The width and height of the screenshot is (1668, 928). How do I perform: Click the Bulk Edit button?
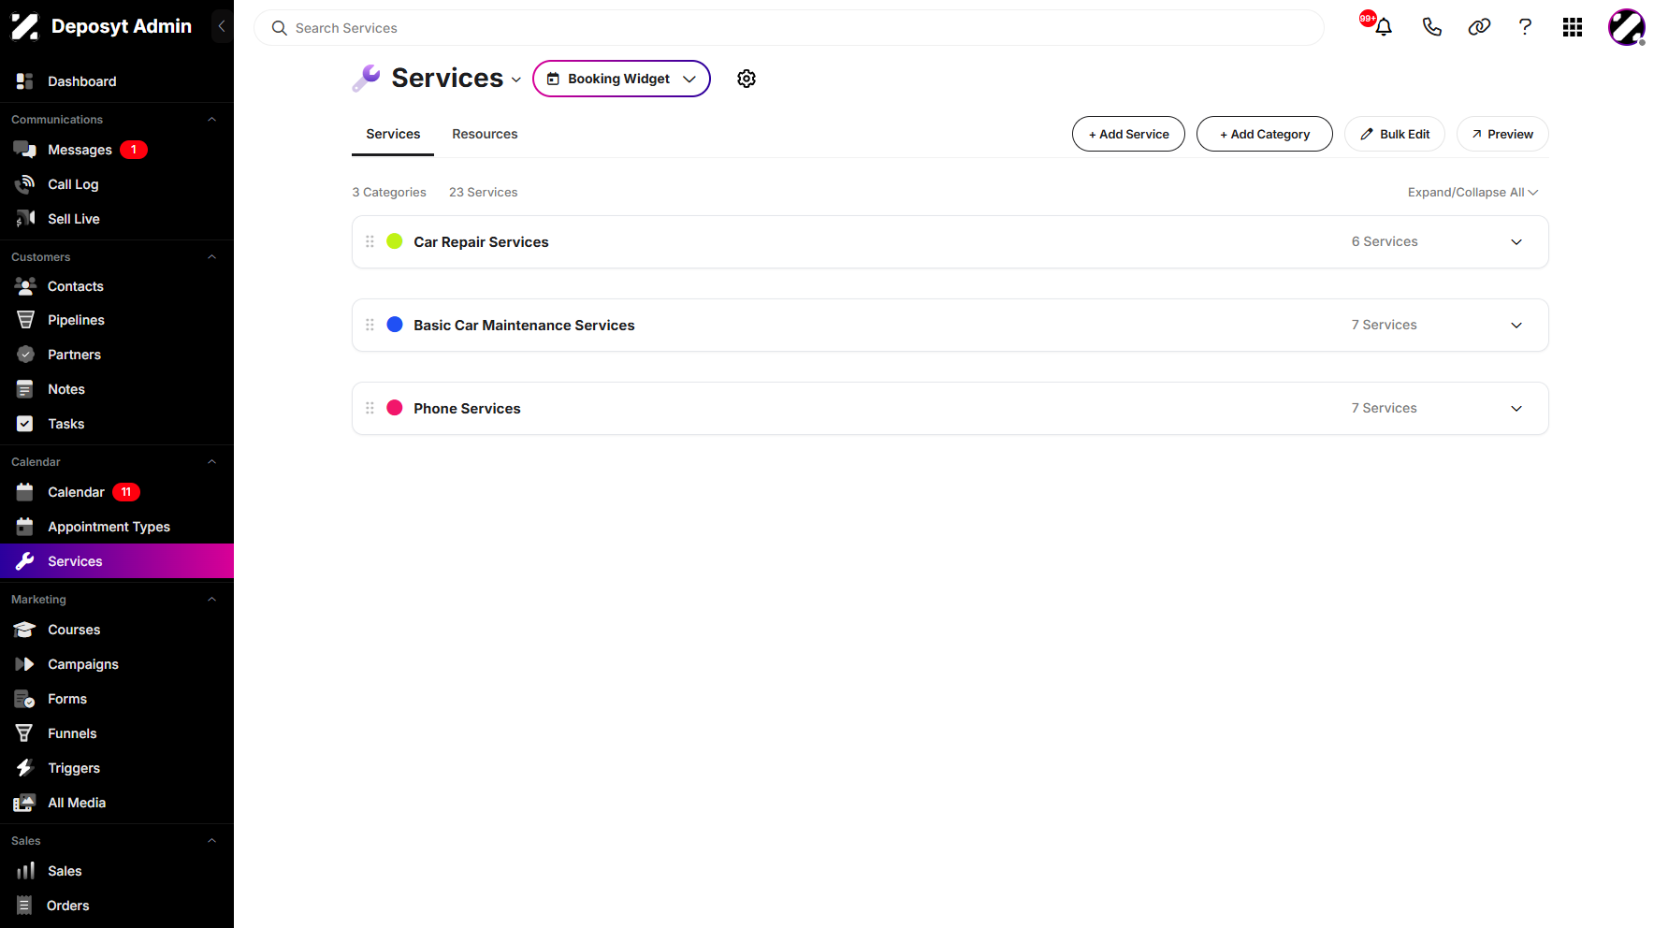tap(1395, 134)
